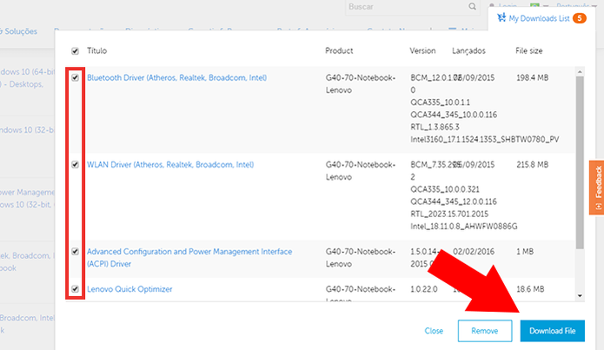
Task: Toggle the select-all checkbox beside Título
Action: 75,51
